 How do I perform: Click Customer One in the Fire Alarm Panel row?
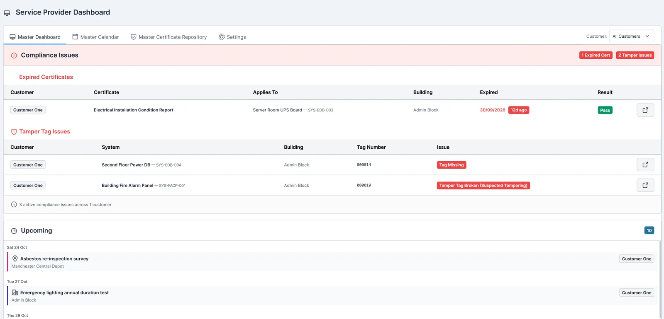28,186
